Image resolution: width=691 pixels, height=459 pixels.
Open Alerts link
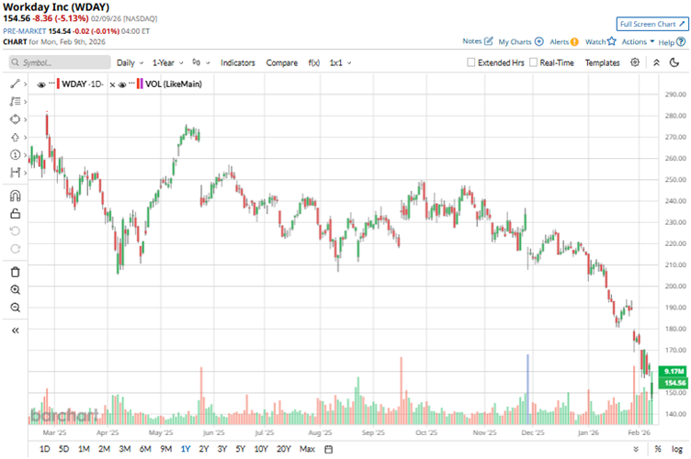coord(563,42)
